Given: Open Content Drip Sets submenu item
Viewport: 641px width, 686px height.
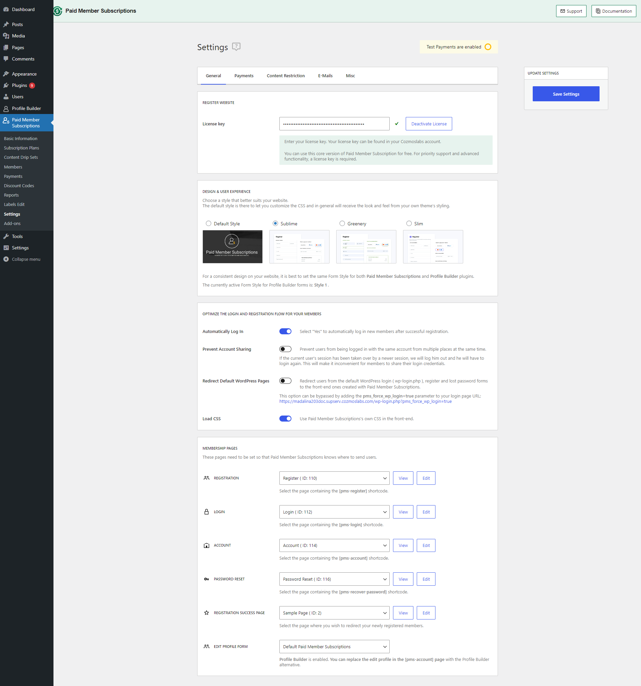Looking at the screenshot, I should [x=21, y=157].
